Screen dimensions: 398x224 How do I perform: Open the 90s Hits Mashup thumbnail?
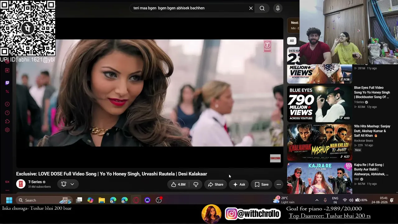point(319,142)
